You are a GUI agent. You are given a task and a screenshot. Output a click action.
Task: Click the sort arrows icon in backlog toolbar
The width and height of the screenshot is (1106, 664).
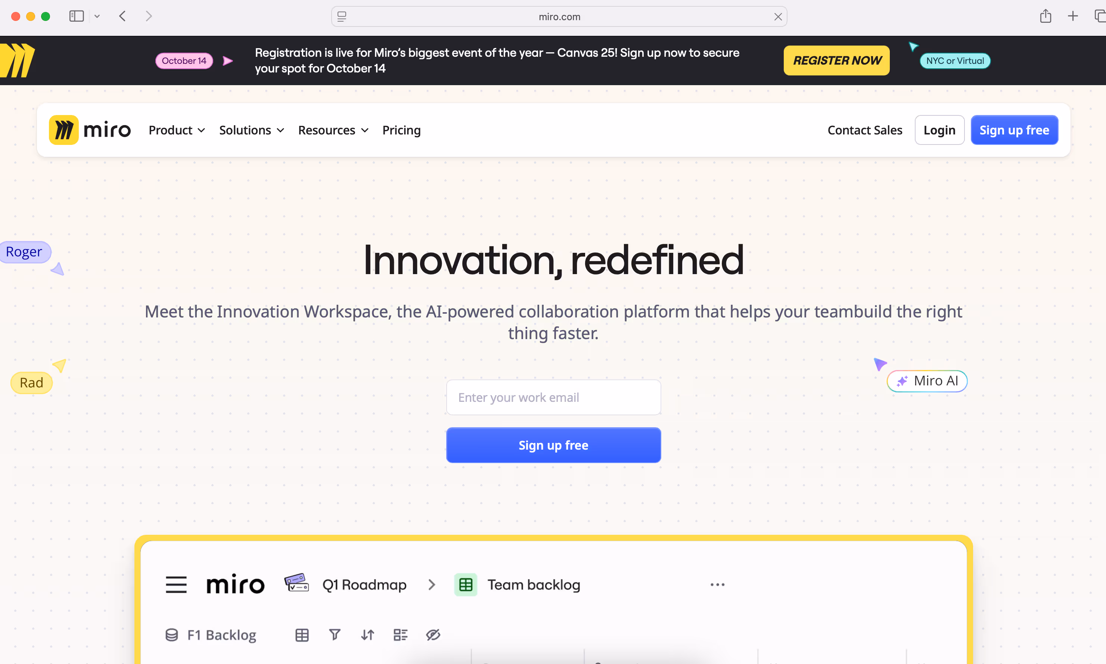click(368, 634)
